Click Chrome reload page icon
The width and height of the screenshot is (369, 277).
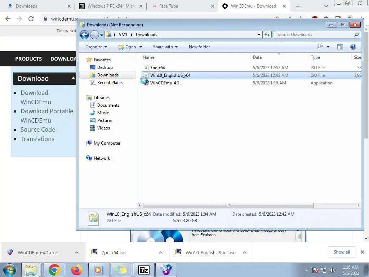coord(31,19)
